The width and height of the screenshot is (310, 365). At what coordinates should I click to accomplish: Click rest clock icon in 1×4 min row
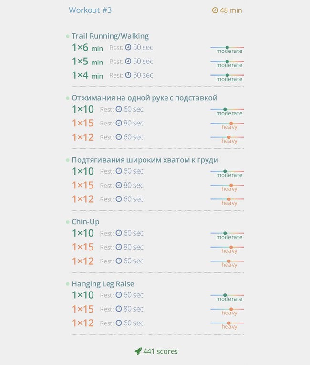tap(128, 75)
